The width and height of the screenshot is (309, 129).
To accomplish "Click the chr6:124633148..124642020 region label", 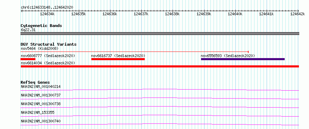I will tap(47, 8).
